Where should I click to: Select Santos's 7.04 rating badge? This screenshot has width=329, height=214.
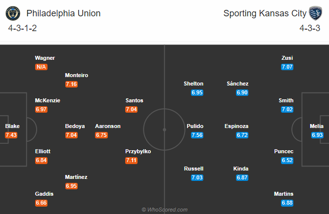coord(131,109)
